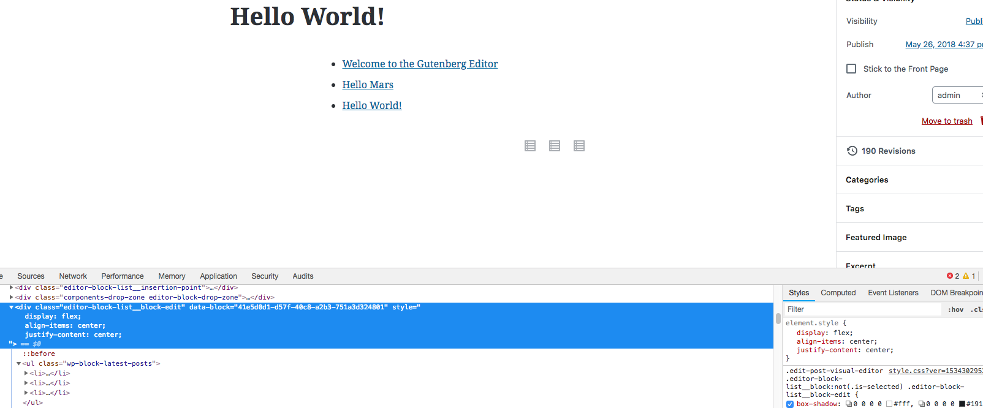Click the middle latest-posts block icon
Image resolution: width=983 pixels, height=408 pixels.
coord(555,146)
